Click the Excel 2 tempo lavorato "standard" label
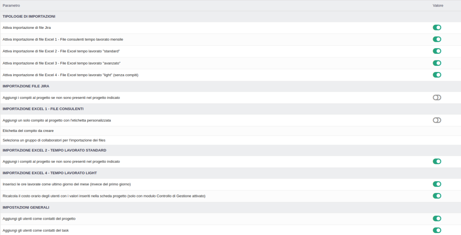The height and width of the screenshot is (235, 461). 61,51
